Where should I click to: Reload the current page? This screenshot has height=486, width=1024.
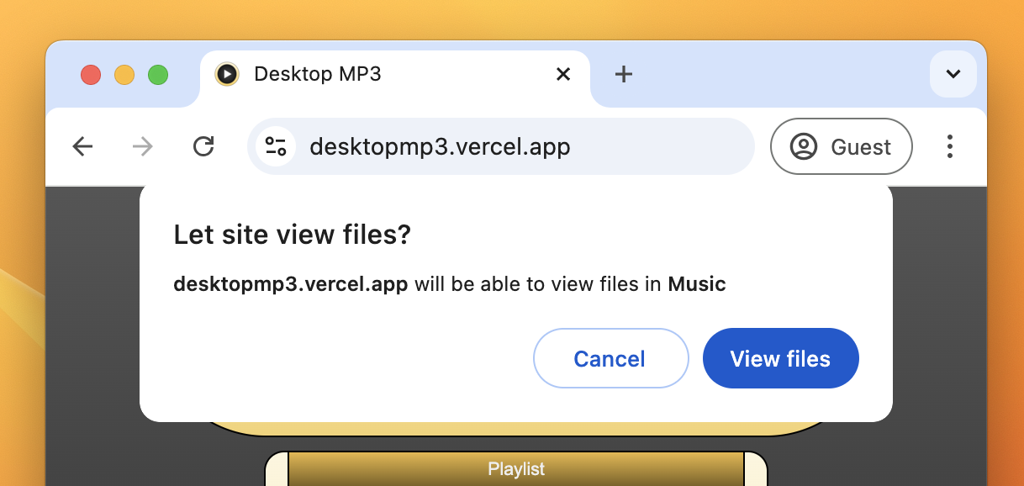click(203, 146)
